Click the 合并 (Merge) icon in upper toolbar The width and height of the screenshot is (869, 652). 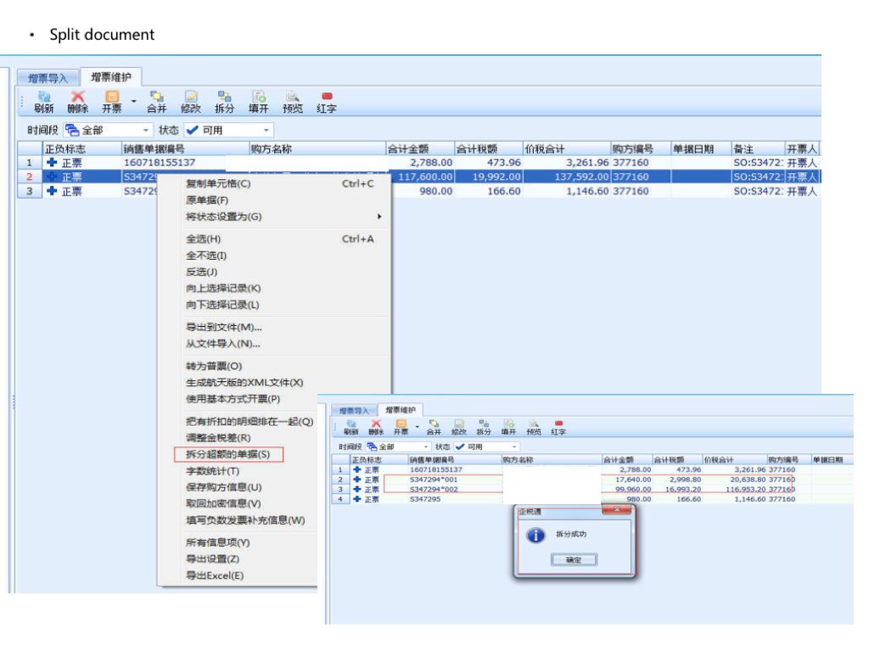click(157, 102)
